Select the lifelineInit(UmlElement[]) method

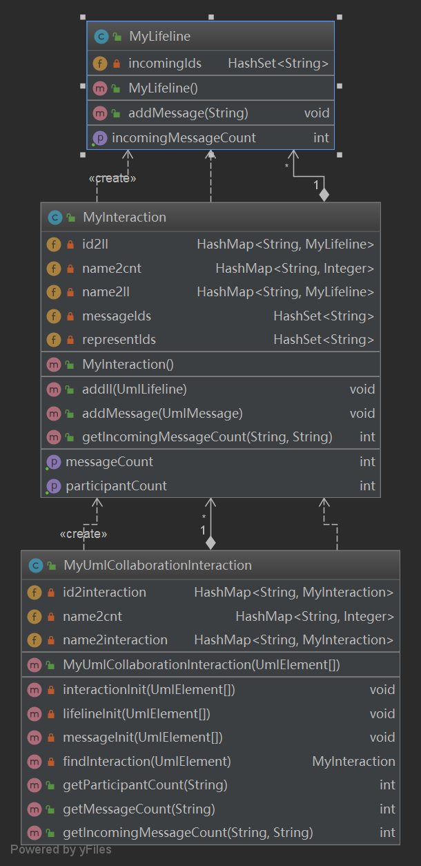210,714
